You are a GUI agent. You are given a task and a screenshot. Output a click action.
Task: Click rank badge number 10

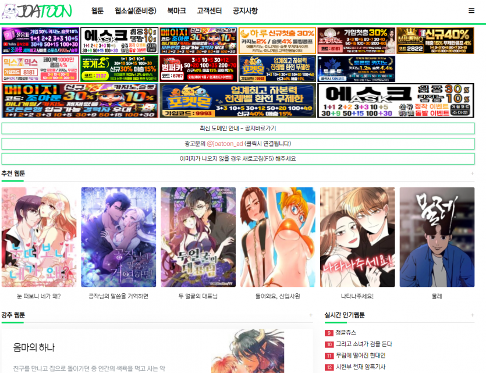329,344
